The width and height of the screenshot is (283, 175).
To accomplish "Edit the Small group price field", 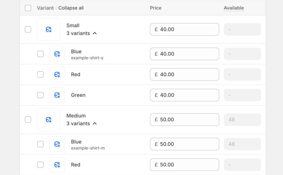I will (x=184, y=29).
